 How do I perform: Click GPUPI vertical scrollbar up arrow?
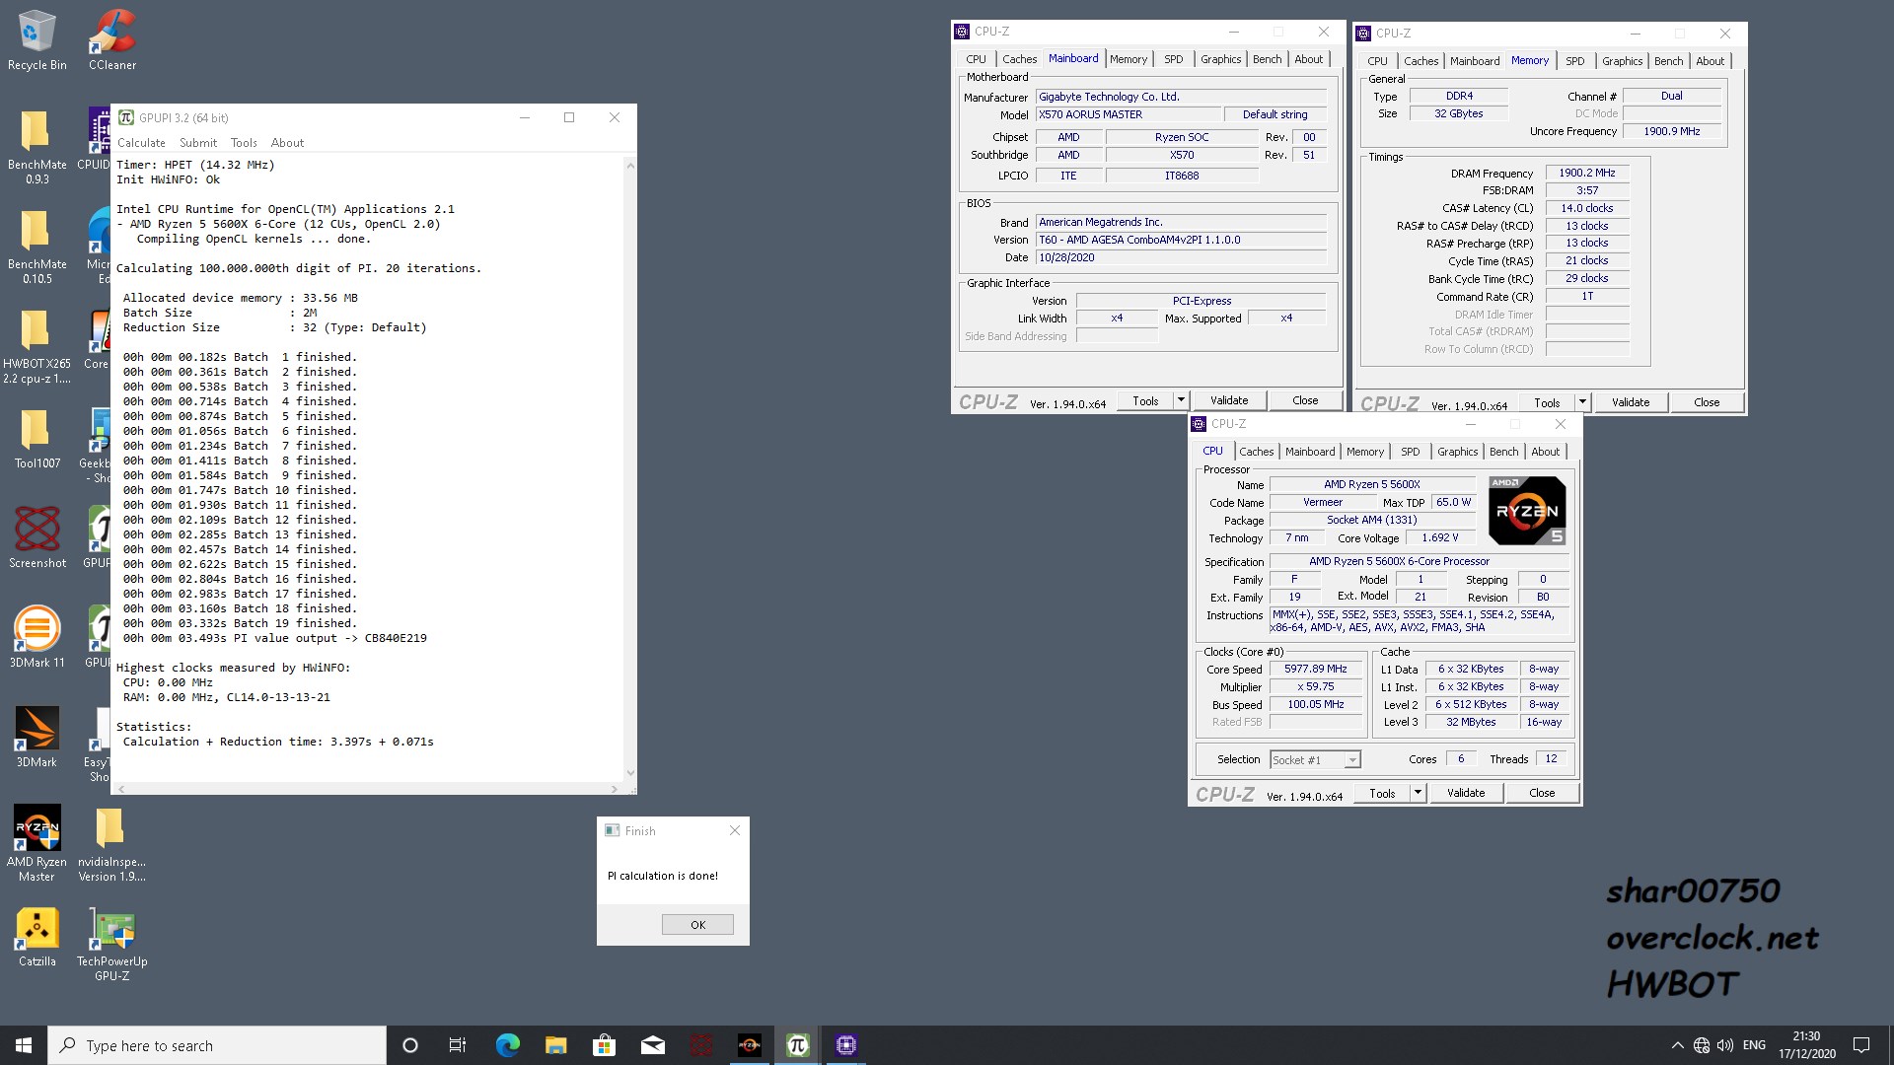click(x=630, y=166)
